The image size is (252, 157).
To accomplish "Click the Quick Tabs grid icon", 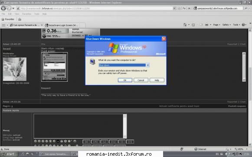I will click(x=3, y=25).
